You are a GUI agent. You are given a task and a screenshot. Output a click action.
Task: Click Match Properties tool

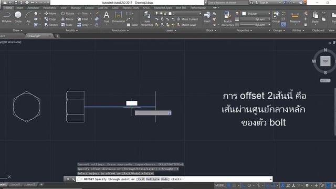point(227,19)
